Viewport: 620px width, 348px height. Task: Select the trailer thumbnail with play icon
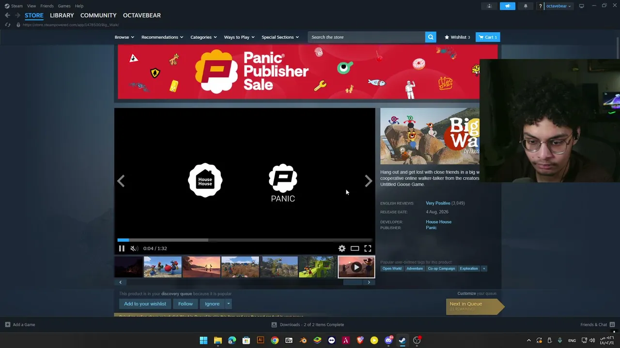(356, 267)
